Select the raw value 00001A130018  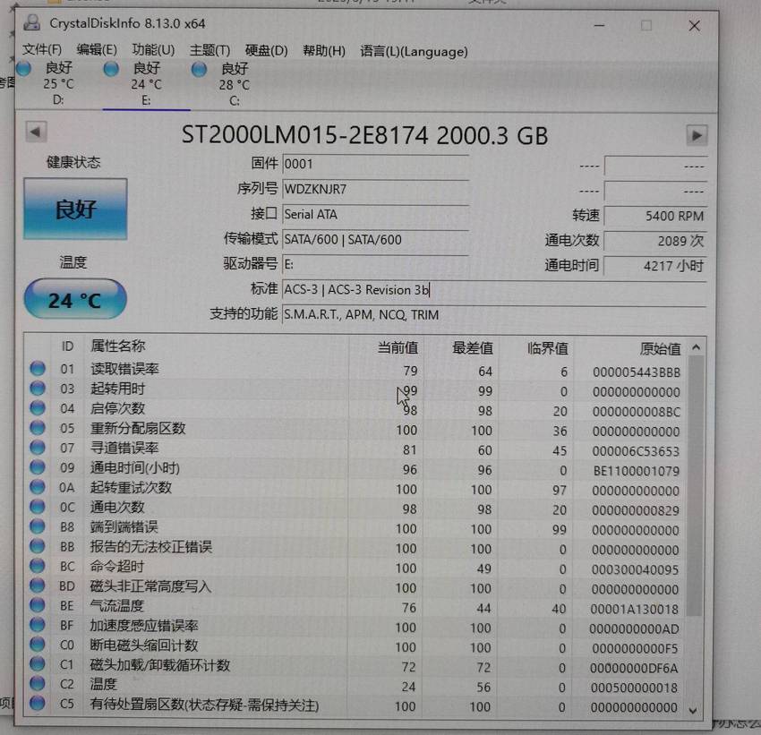(x=635, y=609)
